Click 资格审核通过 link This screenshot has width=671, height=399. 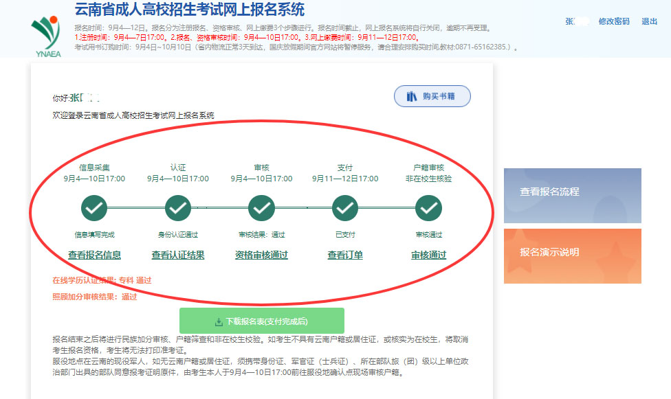tap(261, 255)
